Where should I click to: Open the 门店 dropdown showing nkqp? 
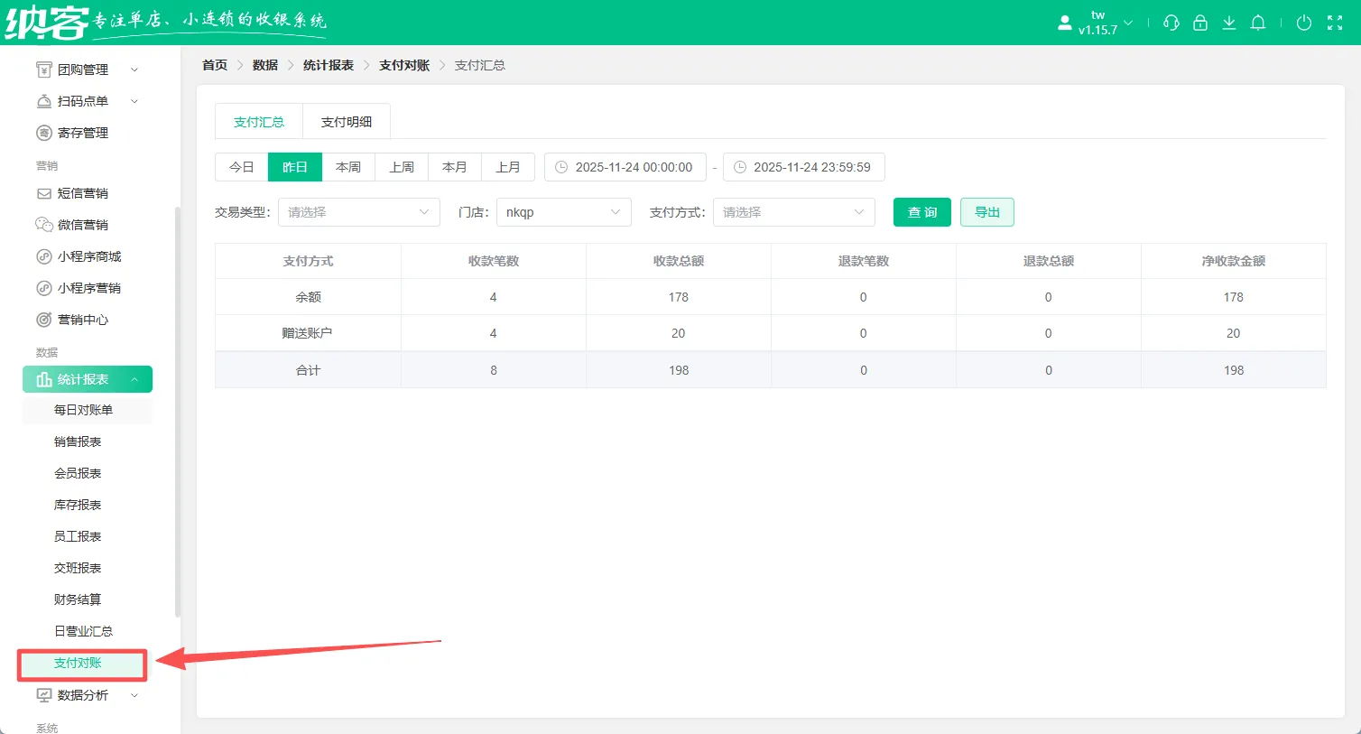(563, 211)
